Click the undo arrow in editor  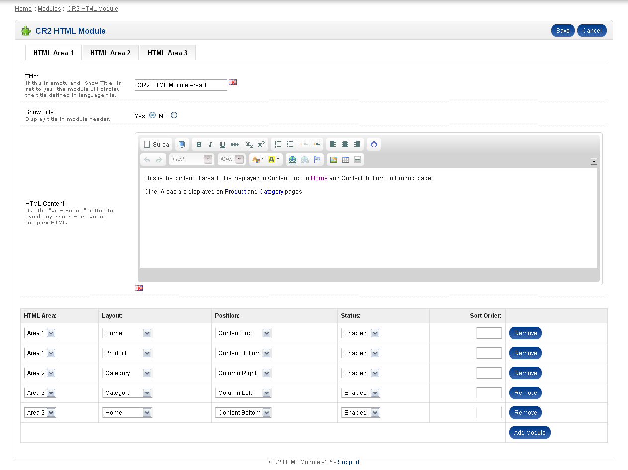click(x=147, y=159)
